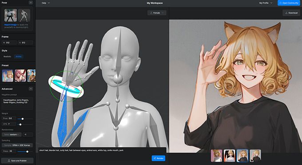Click the Download button
The image size is (302, 165).
(x=291, y=13)
